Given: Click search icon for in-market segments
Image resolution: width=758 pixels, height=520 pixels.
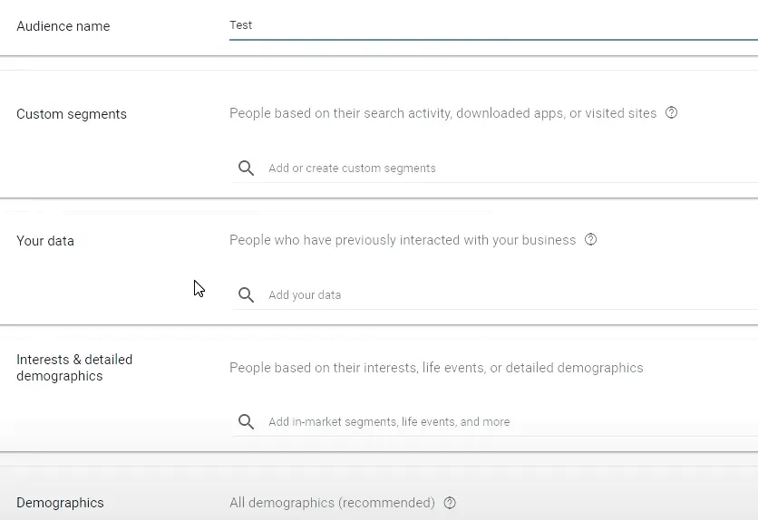Looking at the screenshot, I should (x=246, y=421).
